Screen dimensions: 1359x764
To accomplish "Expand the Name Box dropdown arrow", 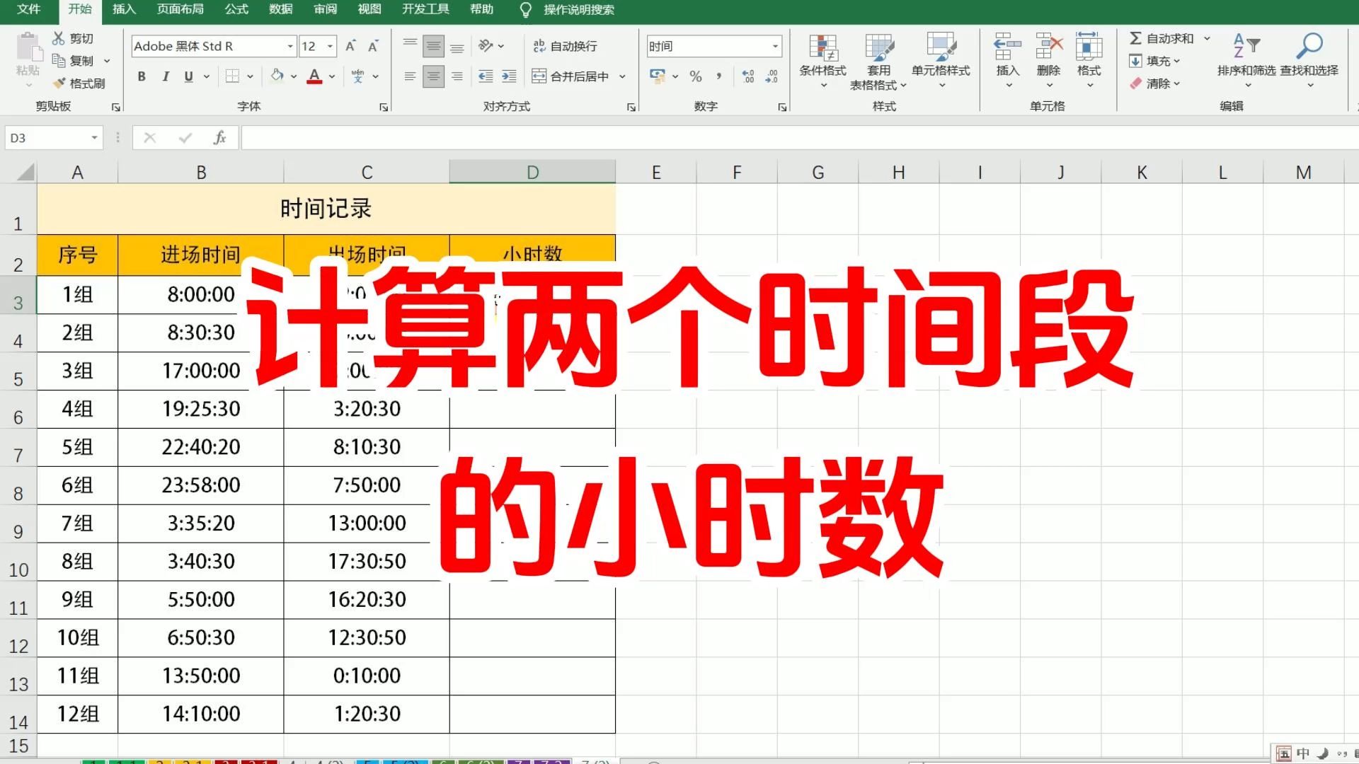I will coord(94,138).
